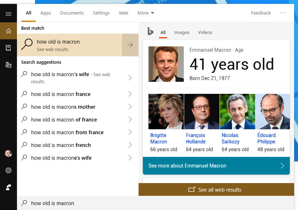Screen dimensions: 298x210
Task: Expand the More dropdown filter
Action: pyautogui.click(x=146, y=13)
